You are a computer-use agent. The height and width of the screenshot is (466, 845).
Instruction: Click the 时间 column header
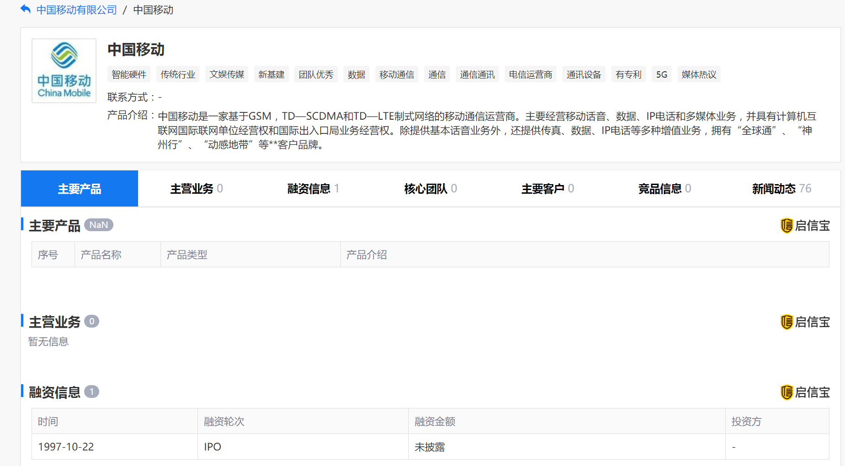tap(115, 421)
